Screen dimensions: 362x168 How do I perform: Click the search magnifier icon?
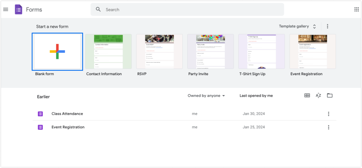coord(98,10)
